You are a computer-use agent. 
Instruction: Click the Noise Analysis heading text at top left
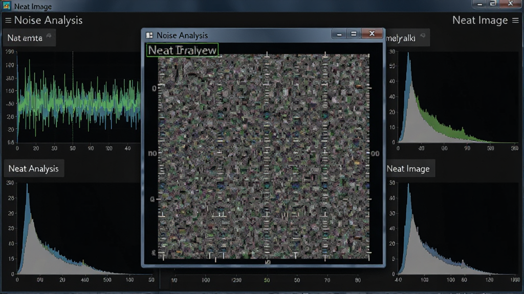tap(48, 20)
